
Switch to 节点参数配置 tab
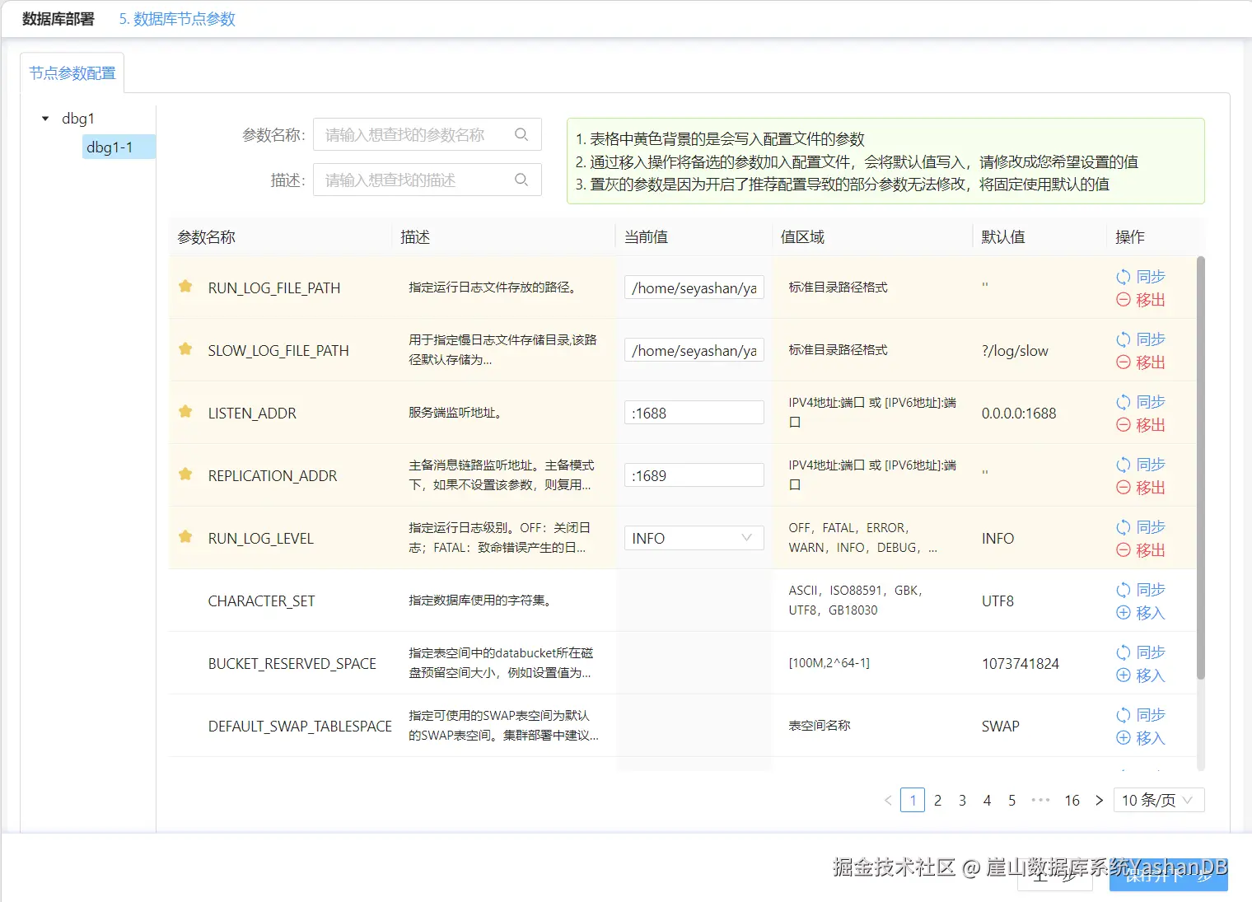tap(72, 73)
